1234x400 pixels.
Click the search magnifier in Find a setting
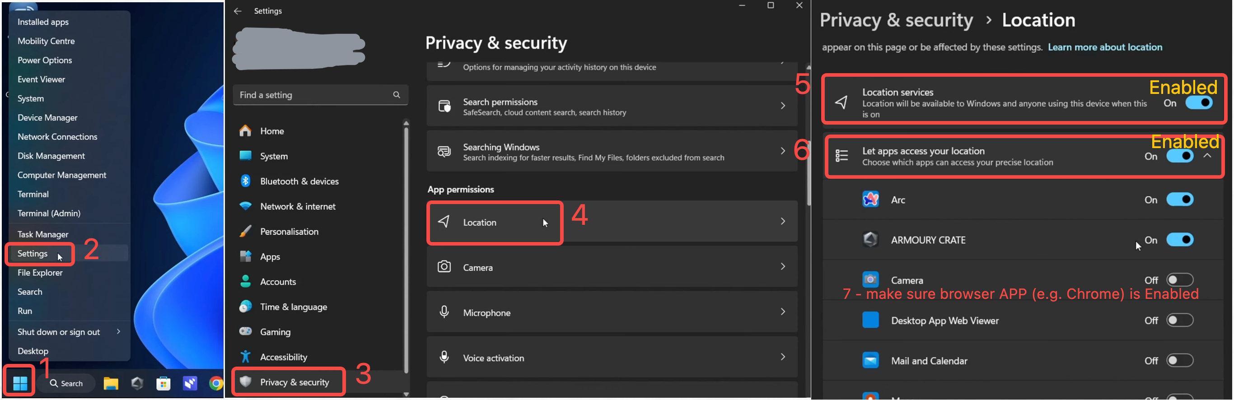[397, 95]
